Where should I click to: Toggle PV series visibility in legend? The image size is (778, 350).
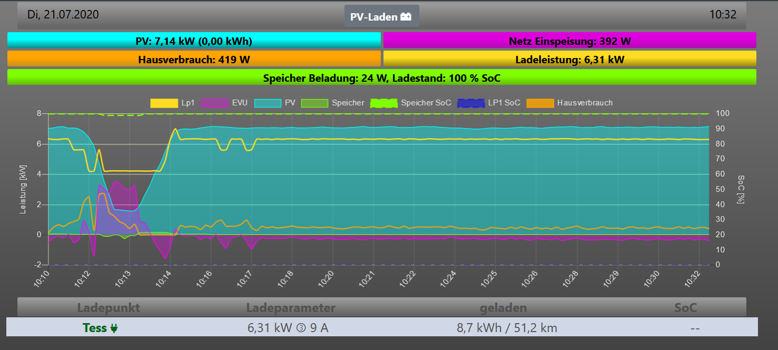click(x=266, y=103)
